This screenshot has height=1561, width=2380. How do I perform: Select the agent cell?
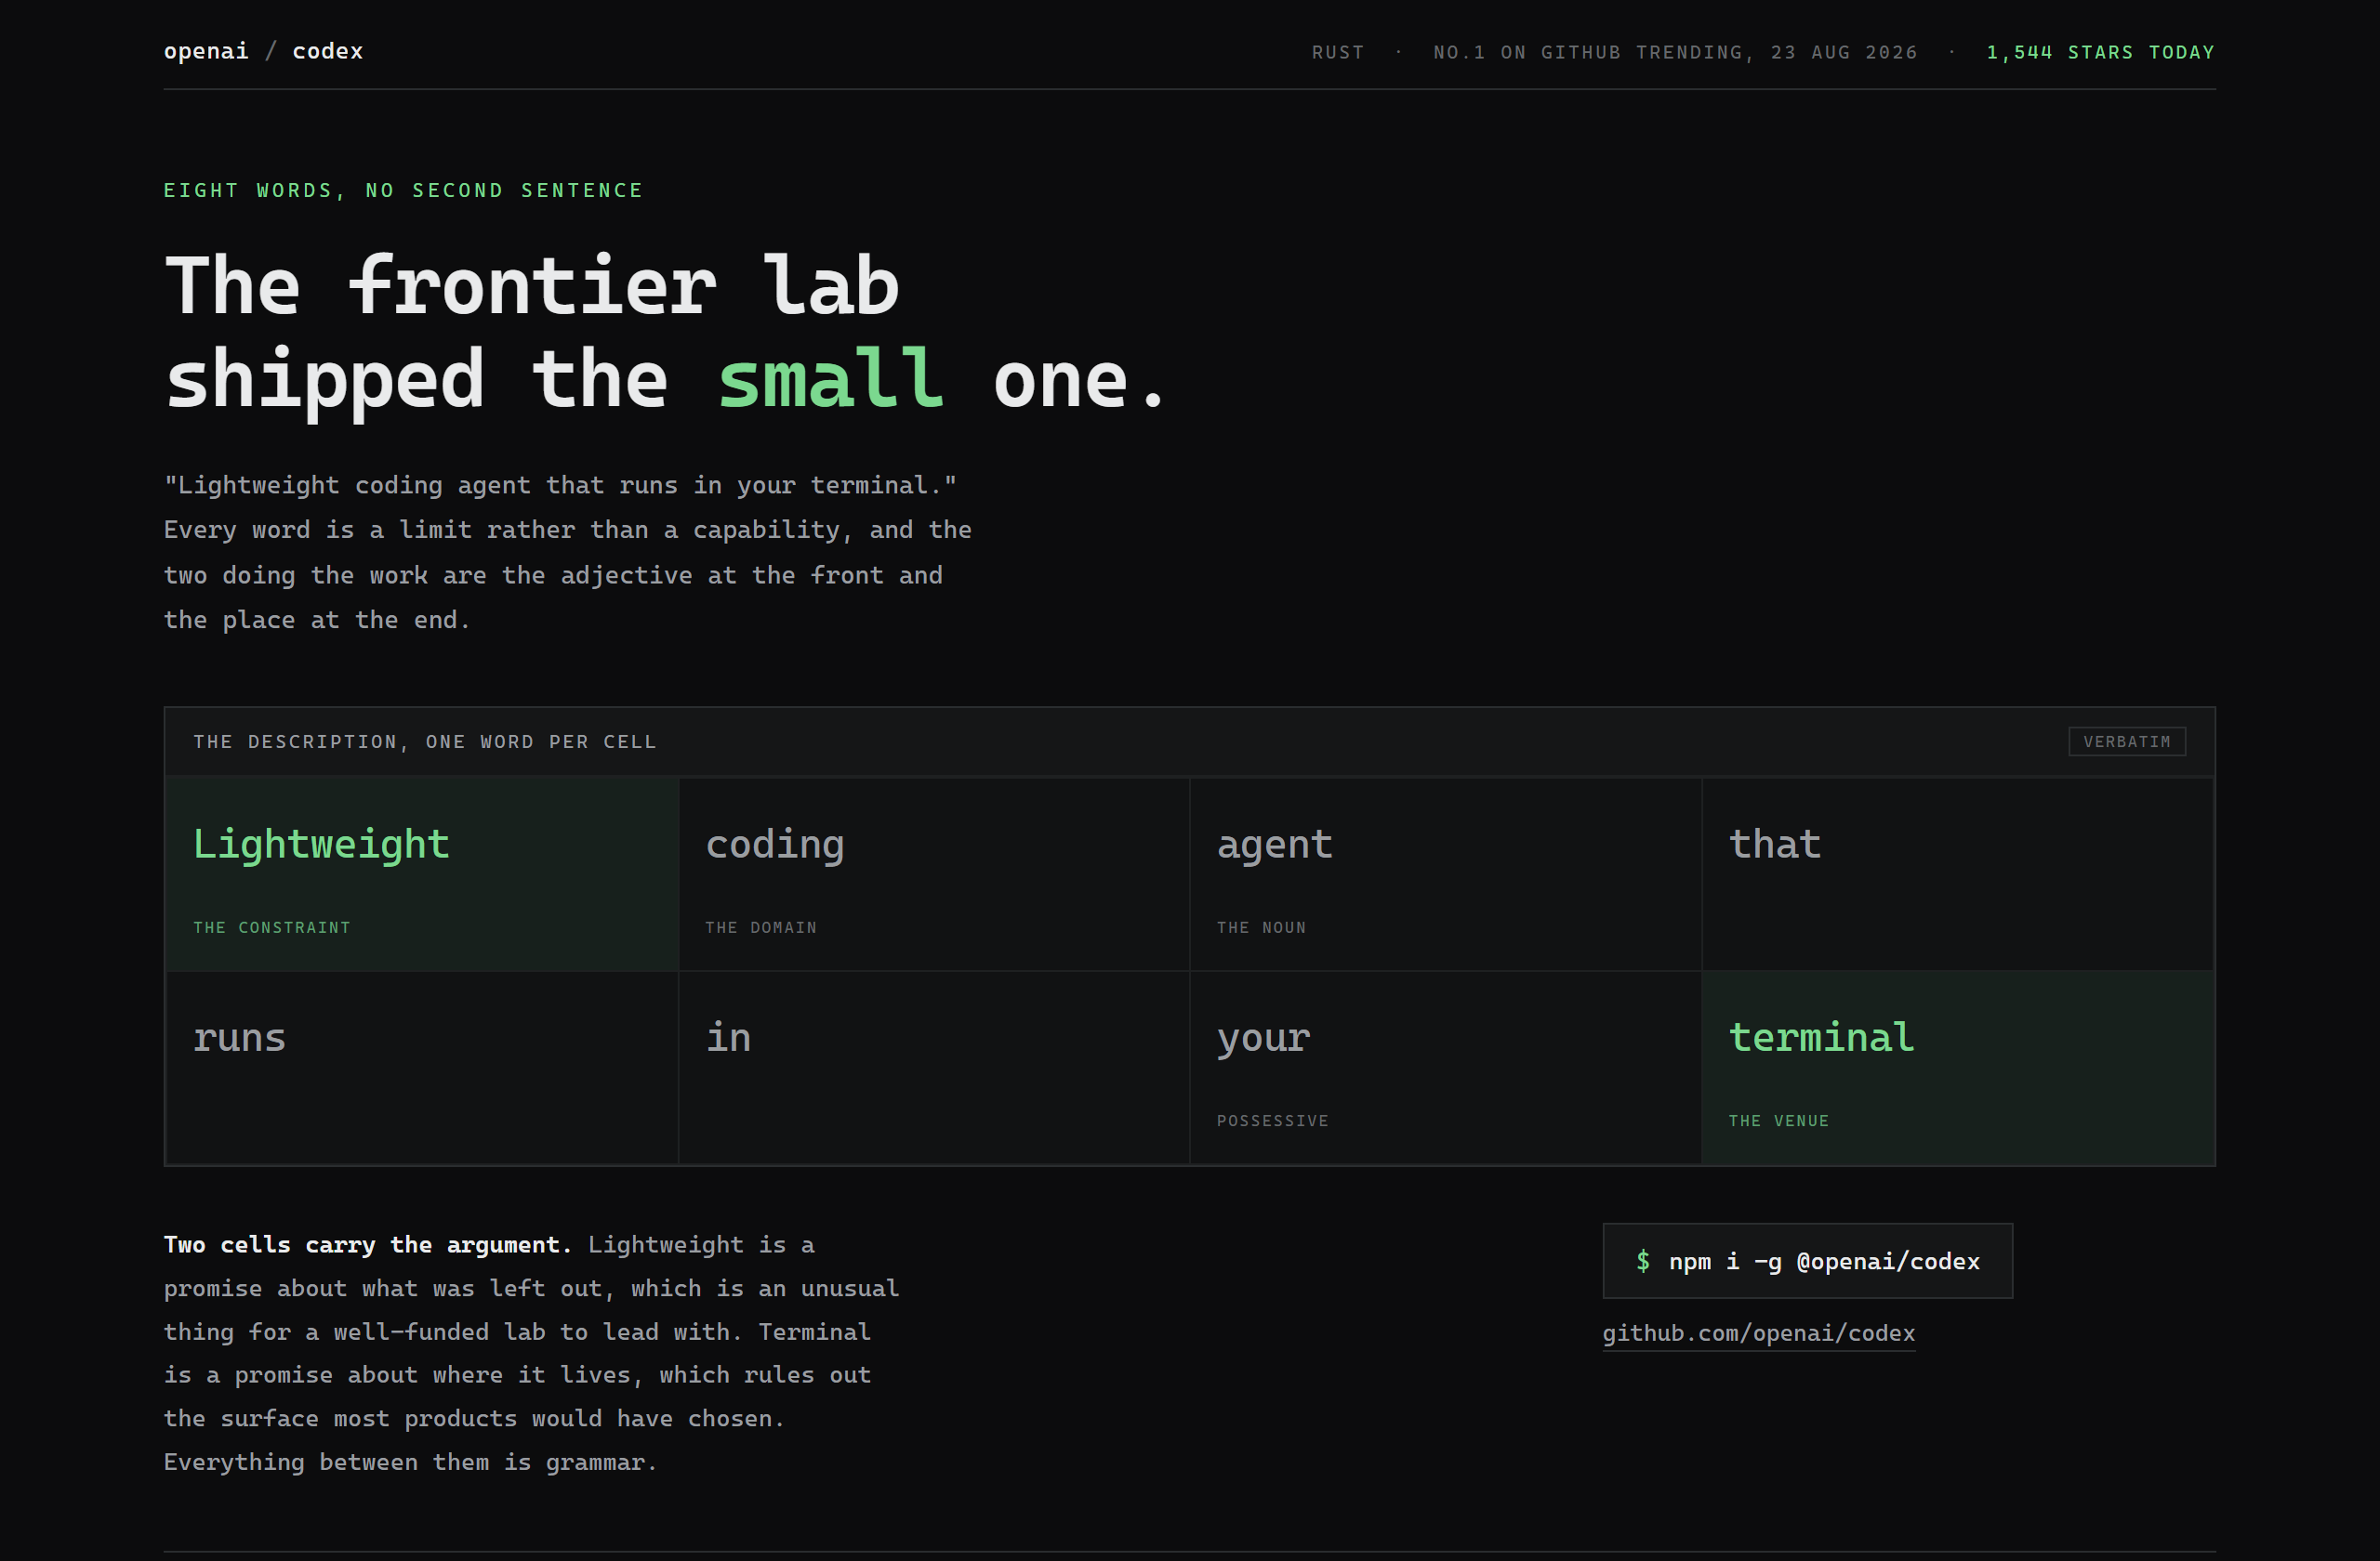click(1446, 874)
